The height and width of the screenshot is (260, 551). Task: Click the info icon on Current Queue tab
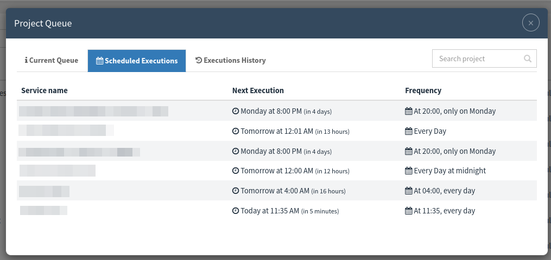[x=26, y=60]
